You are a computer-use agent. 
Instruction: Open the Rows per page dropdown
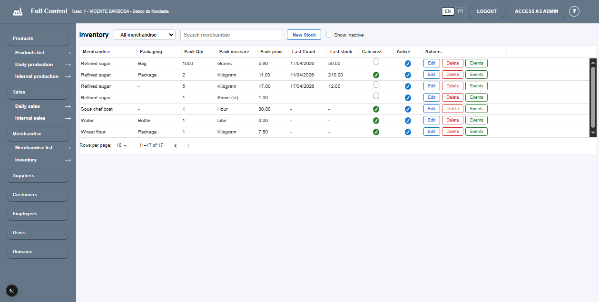point(122,145)
